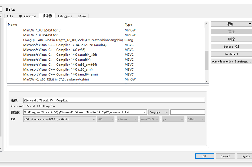Click the compiler list scrollbar thumb
Image resolution: width=252 pixels, height=167 pixels.
206,60
